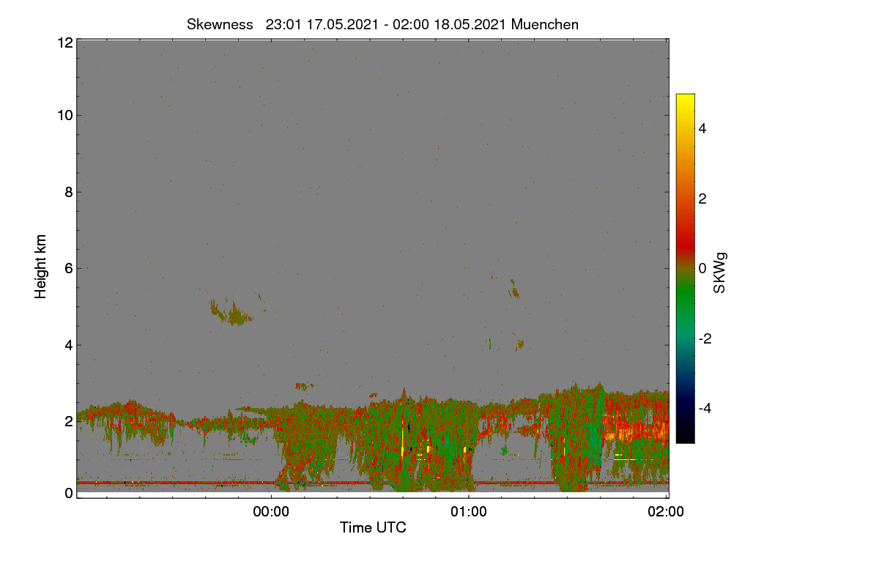Click the red section of the colorbar near 2
The image size is (879, 586).
pos(685,199)
